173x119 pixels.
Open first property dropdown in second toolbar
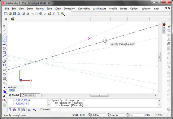(79, 19)
